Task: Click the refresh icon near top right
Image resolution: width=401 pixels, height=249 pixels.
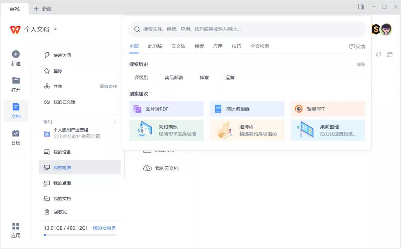Action: coord(379,54)
